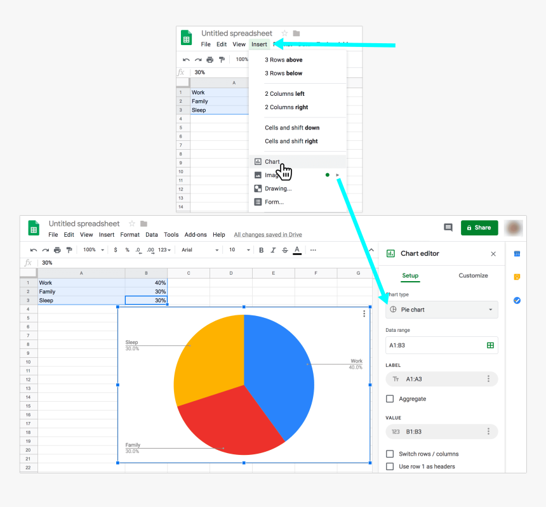Enable the Aggregate checkbox
The image size is (546, 507).
pyautogui.click(x=391, y=399)
